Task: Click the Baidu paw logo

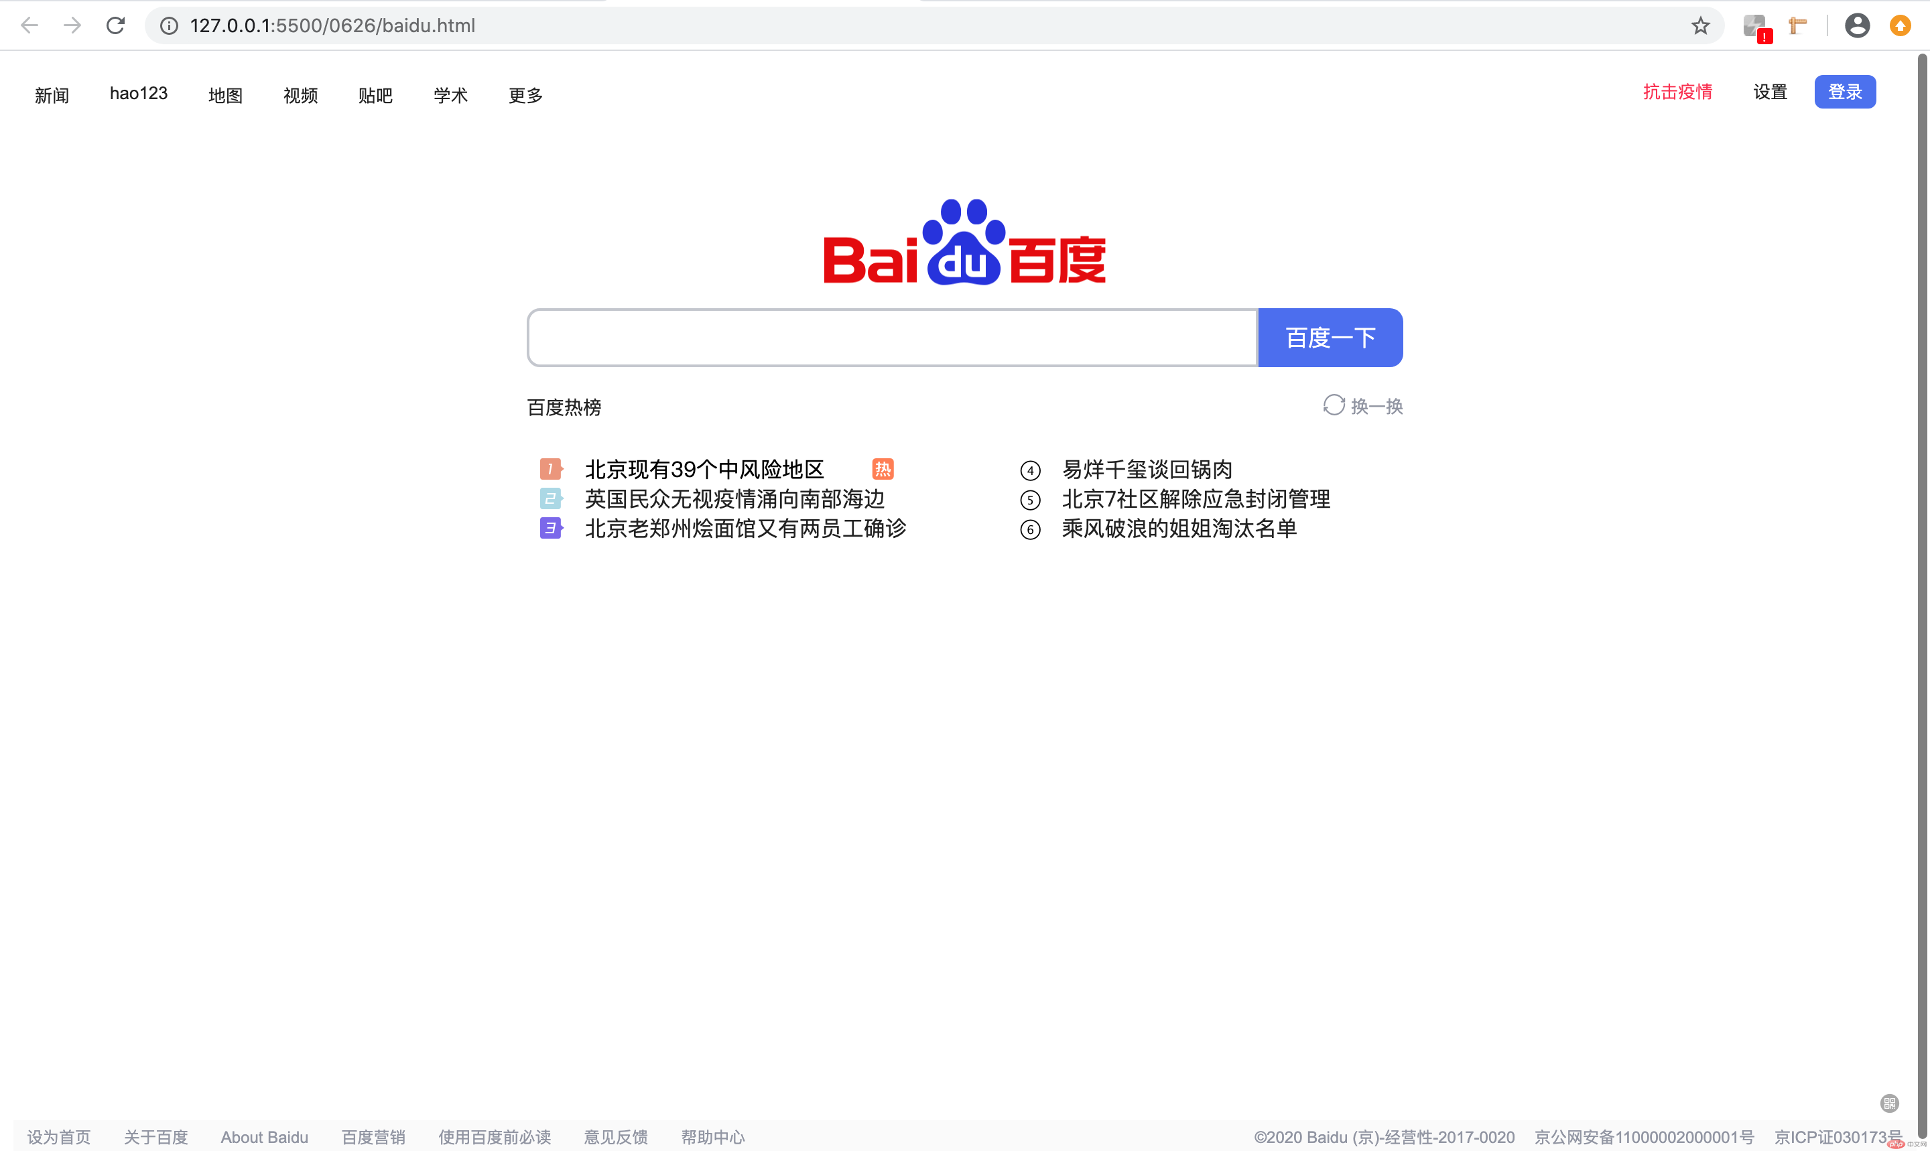Action: point(964,242)
